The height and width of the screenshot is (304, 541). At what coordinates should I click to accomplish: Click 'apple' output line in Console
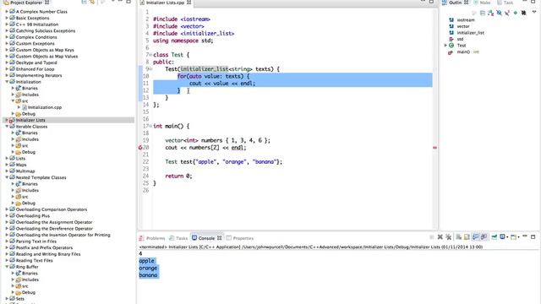pyautogui.click(x=146, y=261)
